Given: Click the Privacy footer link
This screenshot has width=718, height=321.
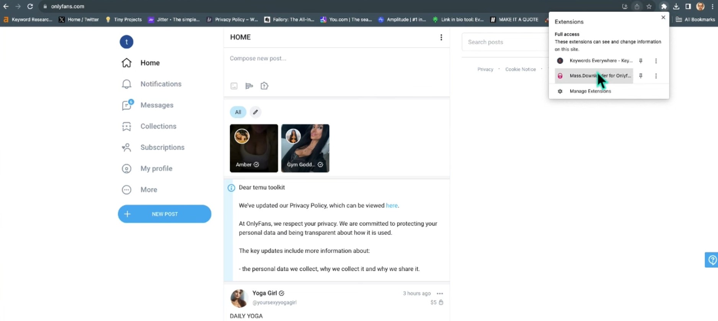Looking at the screenshot, I should [x=485, y=69].
